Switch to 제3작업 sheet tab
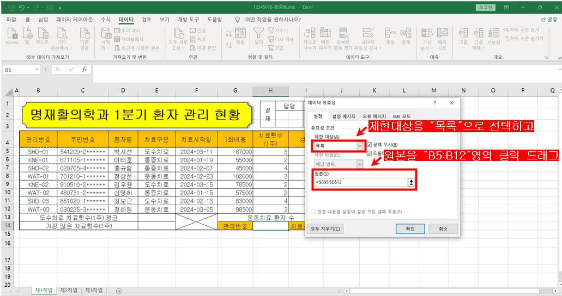The image size is (562, 296). [94, 290]
